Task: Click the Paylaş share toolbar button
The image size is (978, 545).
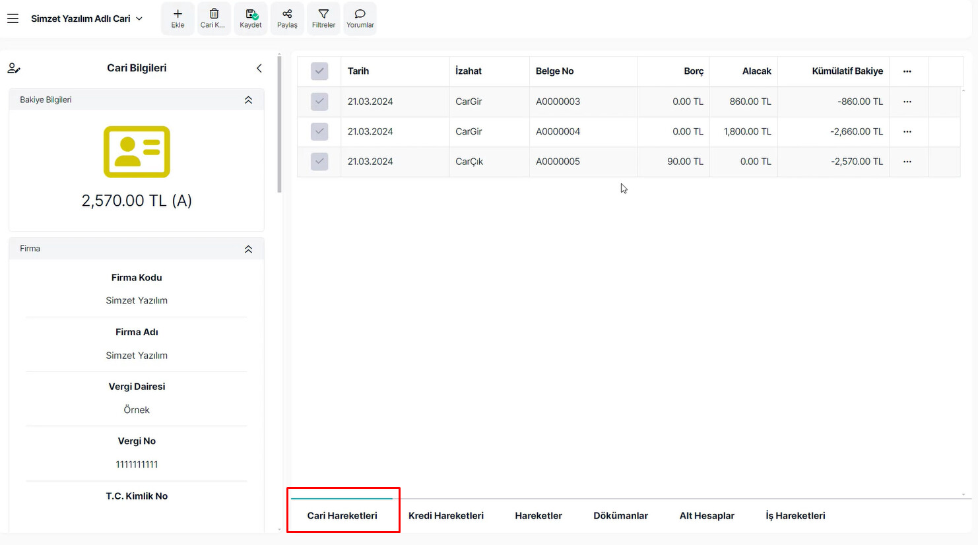Action: (x=287, y=18)
